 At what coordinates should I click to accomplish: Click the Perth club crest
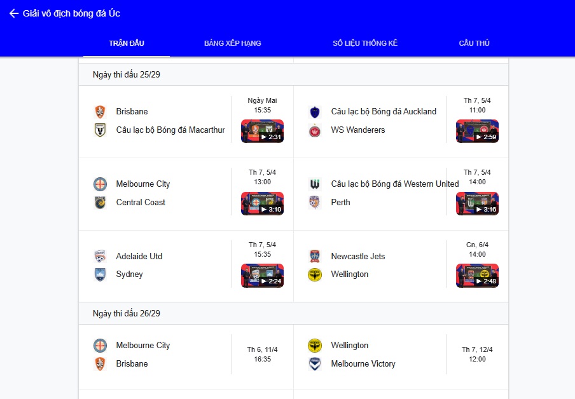tap(315, 202)
